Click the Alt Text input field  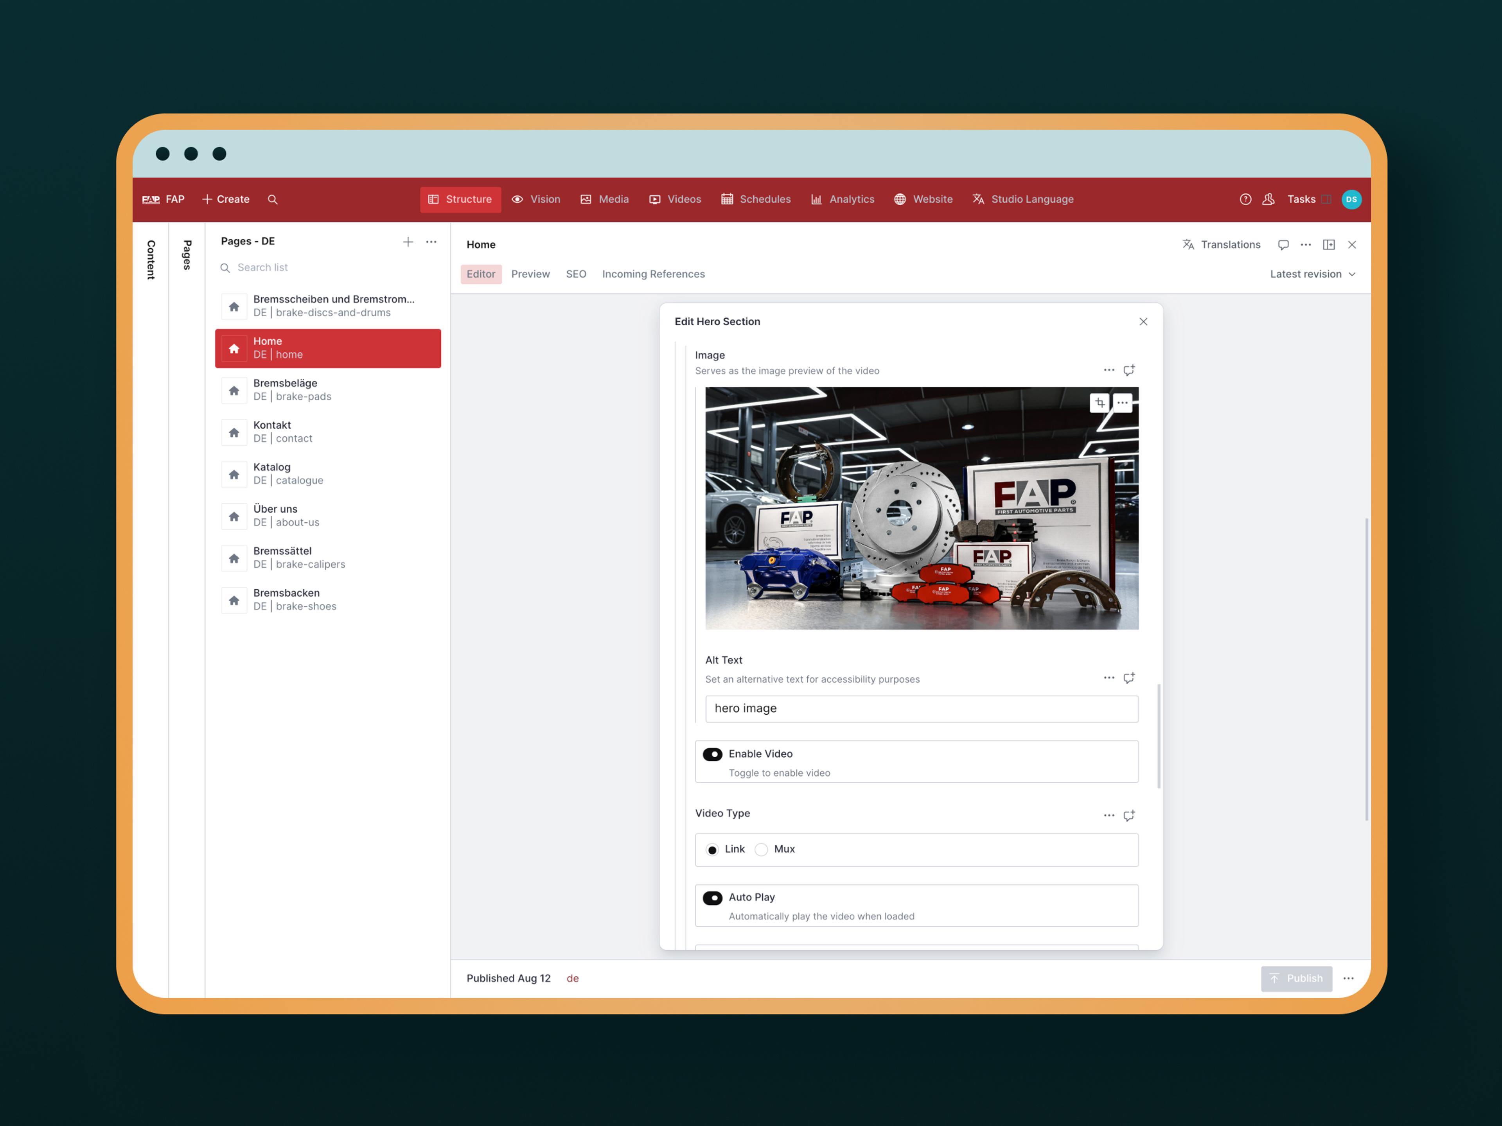(921, 708)
